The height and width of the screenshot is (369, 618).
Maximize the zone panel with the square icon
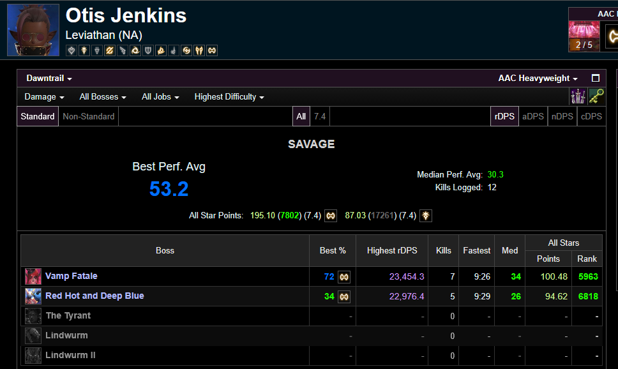(596, 78)
